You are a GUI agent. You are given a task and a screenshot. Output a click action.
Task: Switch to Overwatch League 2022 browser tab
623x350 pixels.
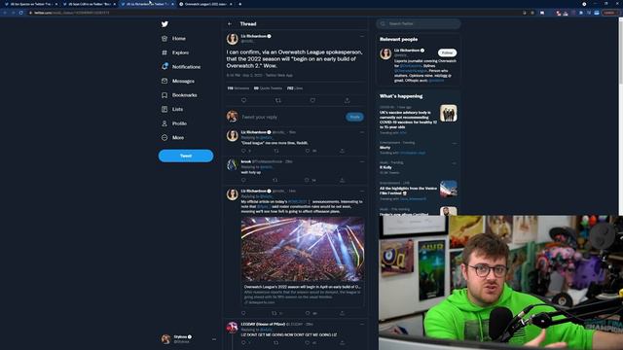(x=205, y=4)
